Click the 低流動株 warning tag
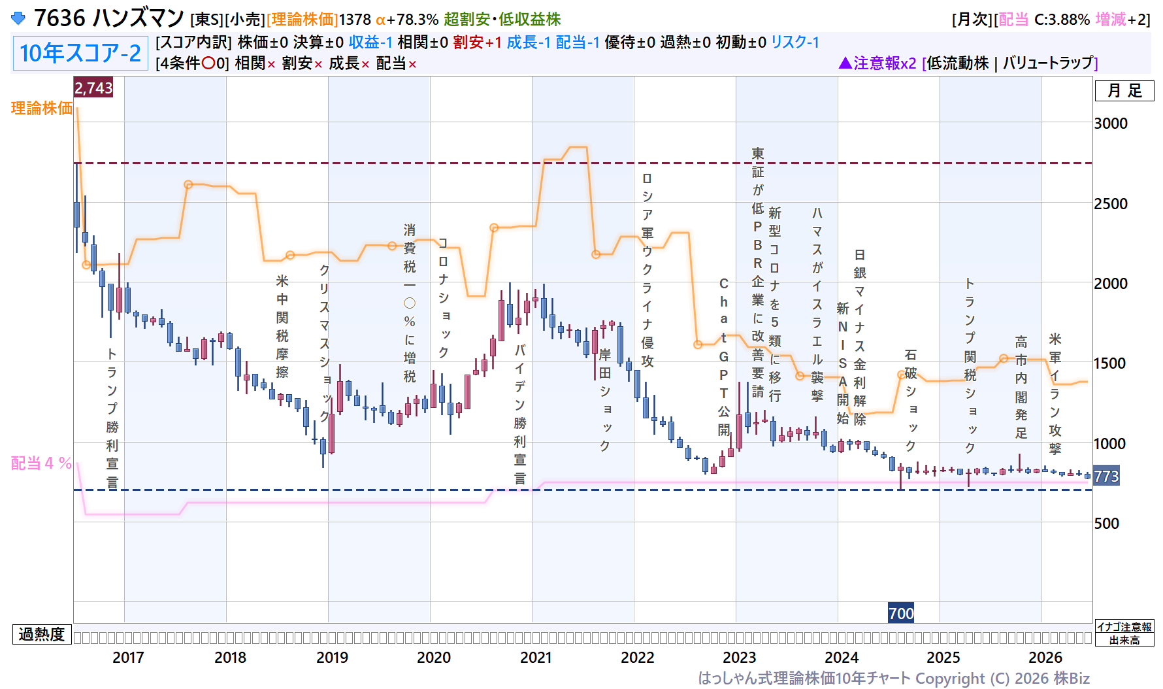This screenshot has width=1163, height=689. (958, 63)
